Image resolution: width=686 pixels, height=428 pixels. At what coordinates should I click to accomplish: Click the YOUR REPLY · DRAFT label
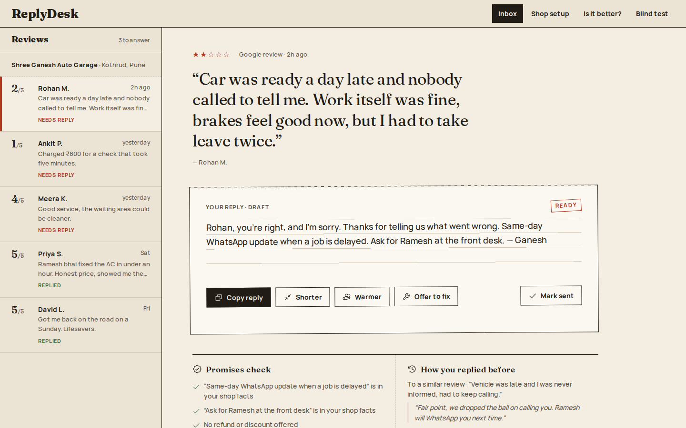point(237,207)
